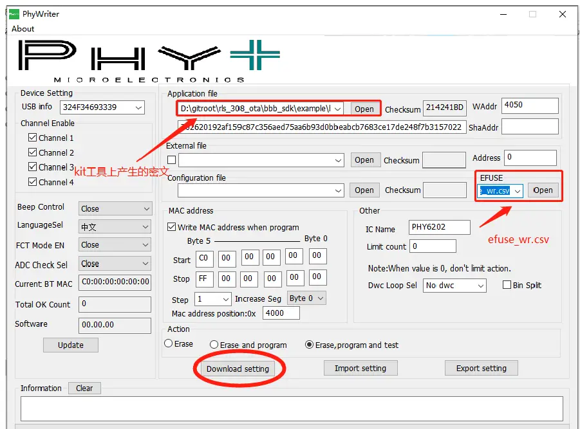Open the Application file browser

coord(364,109)
